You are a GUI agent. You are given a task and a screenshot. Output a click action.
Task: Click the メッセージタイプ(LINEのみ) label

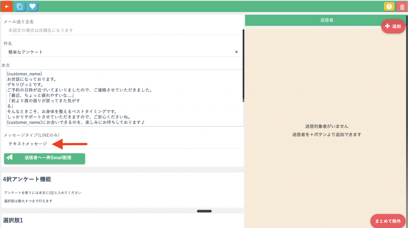[29, 135]
